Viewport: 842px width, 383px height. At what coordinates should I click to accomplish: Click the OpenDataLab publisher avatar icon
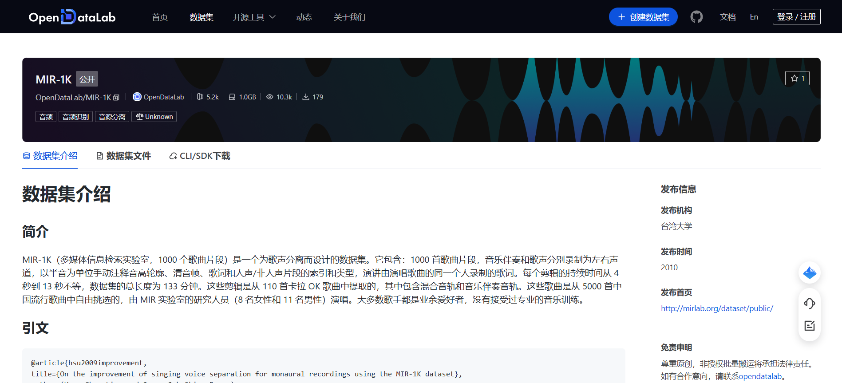coord(137,97)
